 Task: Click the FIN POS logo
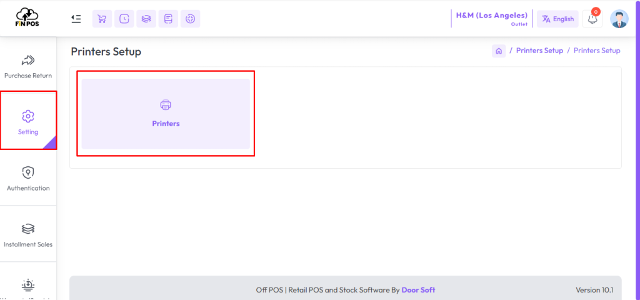click(x=27, y=18)
